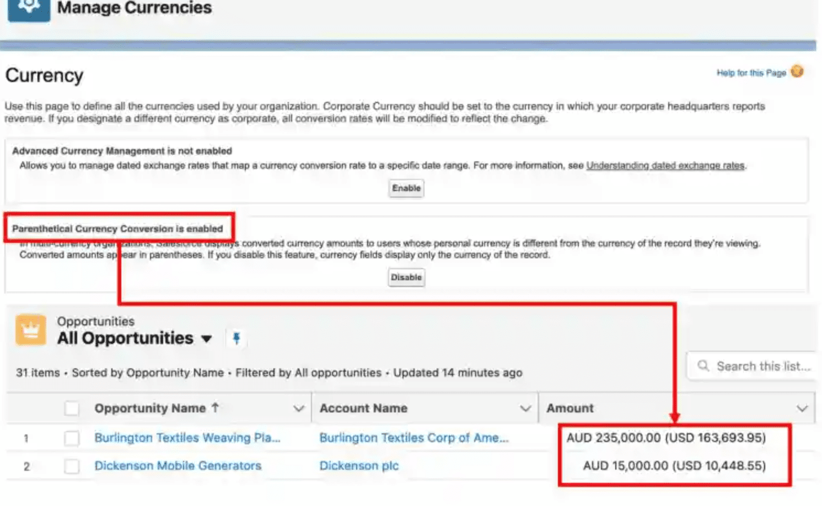Click the Manage Currencies gear icon

pyautogui.click(x=29, y=8)
